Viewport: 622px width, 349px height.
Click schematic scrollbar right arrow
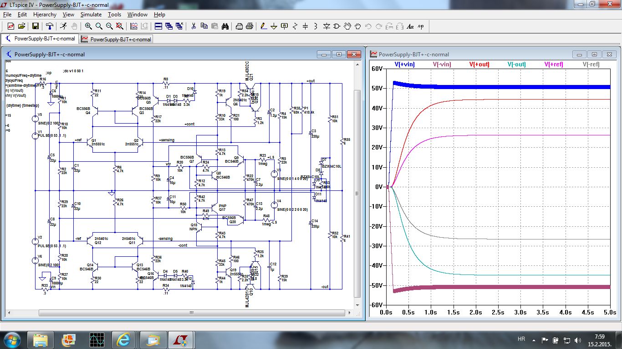point(349,313)
